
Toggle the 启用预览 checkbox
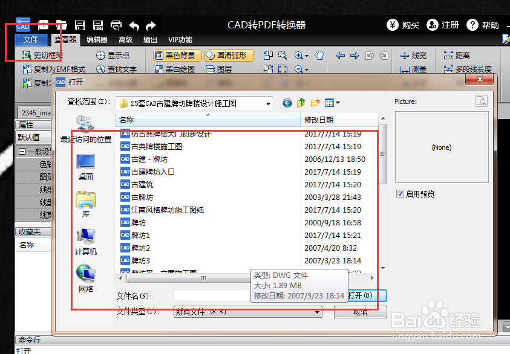(400, 194)
